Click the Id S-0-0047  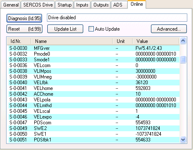[18, 123]
